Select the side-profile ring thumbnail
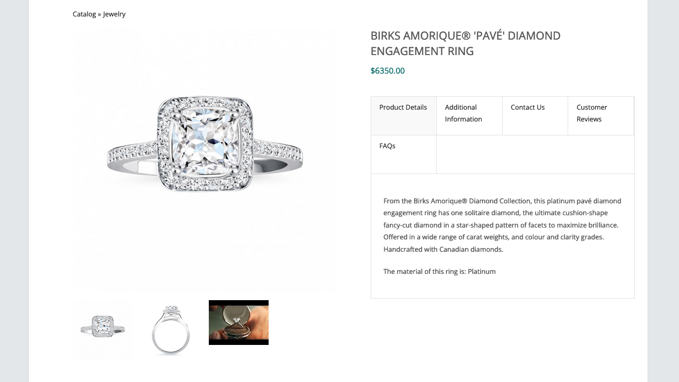 pyautogui.click(x=171, y=330)
